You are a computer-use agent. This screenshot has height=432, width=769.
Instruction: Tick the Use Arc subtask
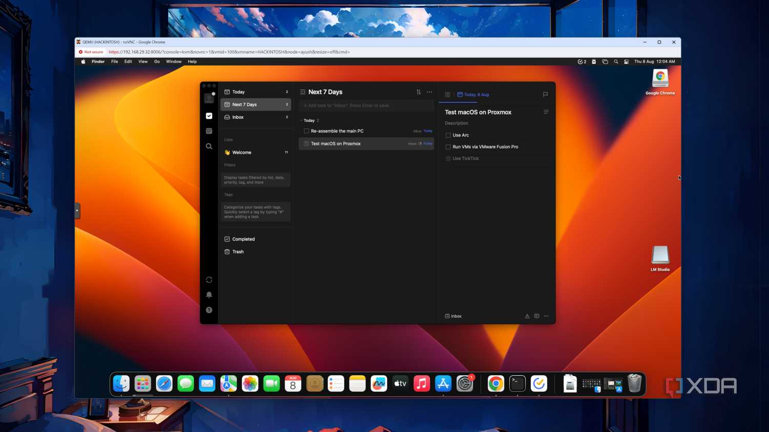(x=448, y=135)
